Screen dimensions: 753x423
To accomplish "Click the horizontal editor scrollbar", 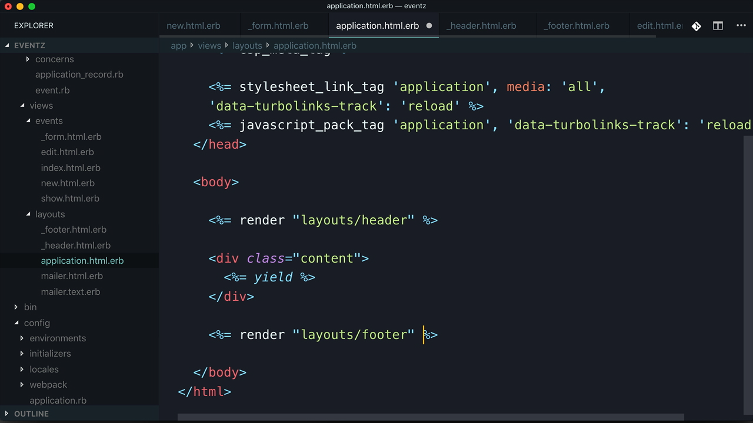I will click(x=431, y=418).
